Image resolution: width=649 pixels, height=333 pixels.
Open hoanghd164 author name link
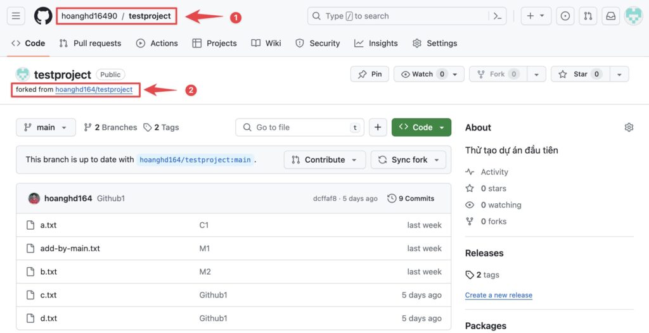tap(68, 199)
